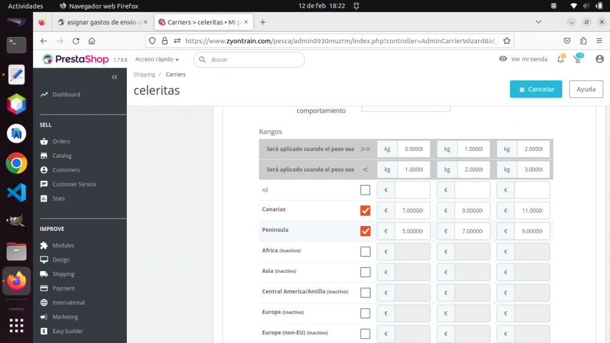Focus the Buscar search field

click(249, 60)
